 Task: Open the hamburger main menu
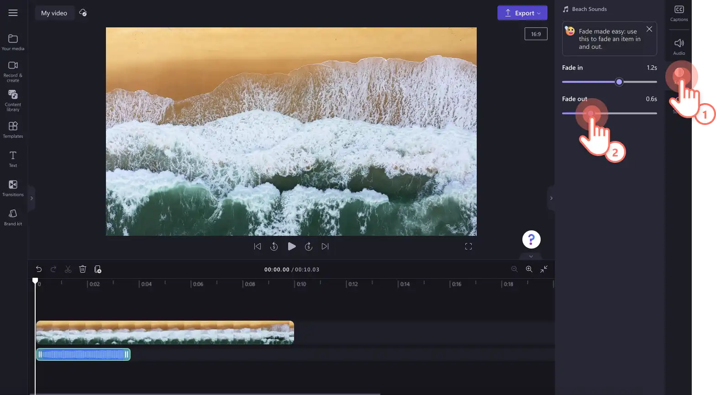coord(13,13)
